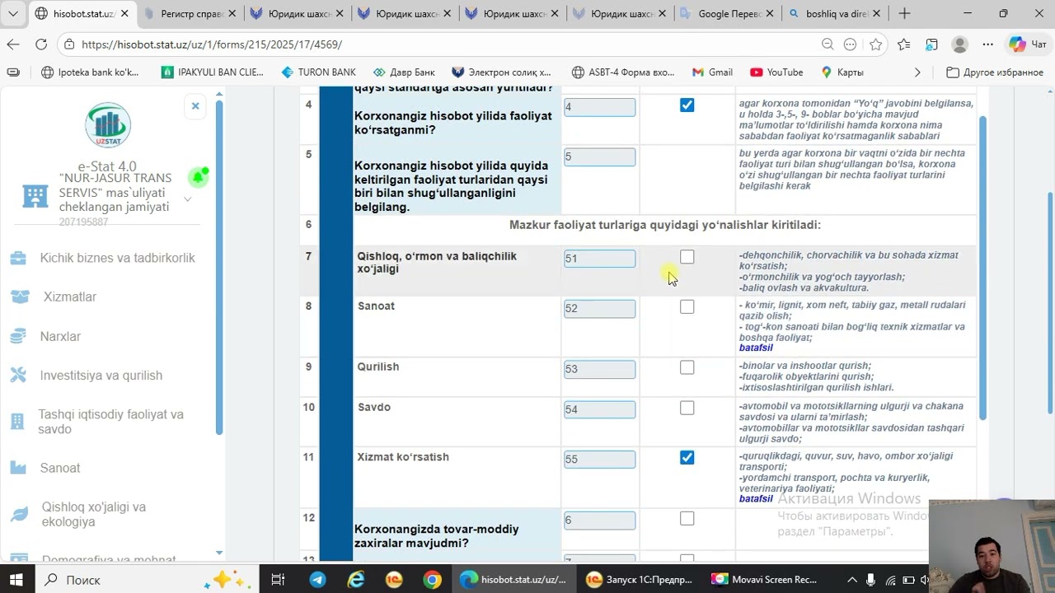The image size is (1055, 593).
Task: Open Карты bookmark
Action: tap(842, 72)
